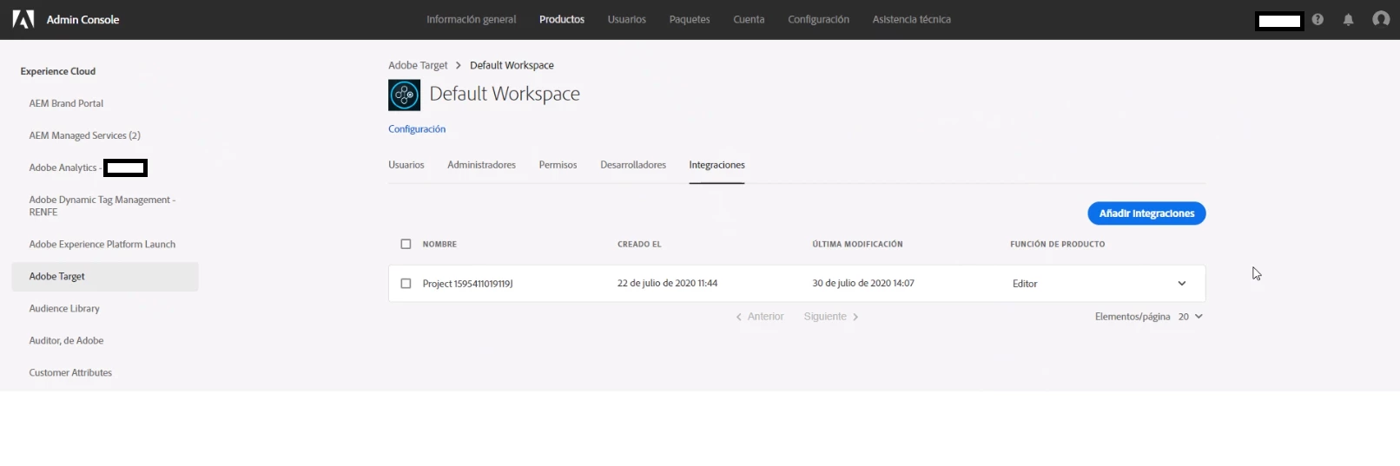Open Información general menu
The width and height of the screenshot is (1400, 466).
click(x=471, y=19)
